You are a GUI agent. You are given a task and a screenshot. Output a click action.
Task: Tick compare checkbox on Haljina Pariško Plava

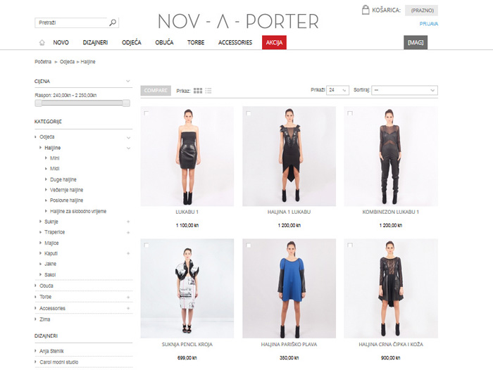pos(249,245)
